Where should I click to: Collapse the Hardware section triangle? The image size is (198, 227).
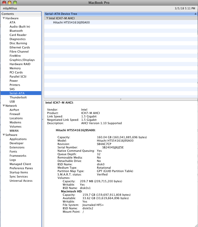4,18
